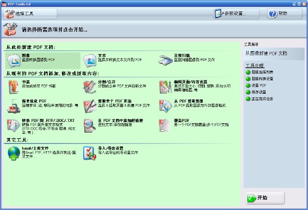Viewport: 308px width, 210px height.
Task: Choose the 书签 bookmarks tool icon
Action: point(13,87)
